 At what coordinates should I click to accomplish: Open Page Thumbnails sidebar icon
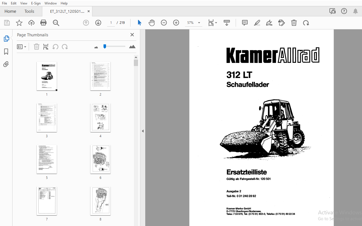click(6, 39)
